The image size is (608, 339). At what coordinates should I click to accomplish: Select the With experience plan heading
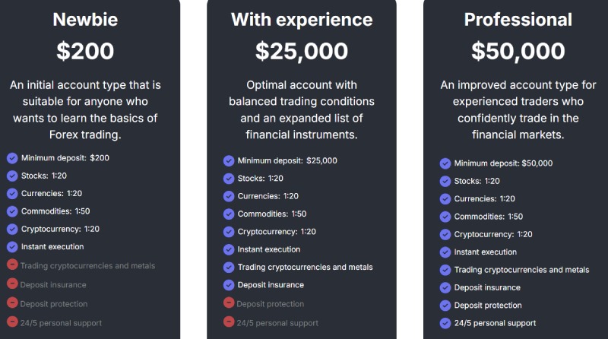tap(302, 20)
